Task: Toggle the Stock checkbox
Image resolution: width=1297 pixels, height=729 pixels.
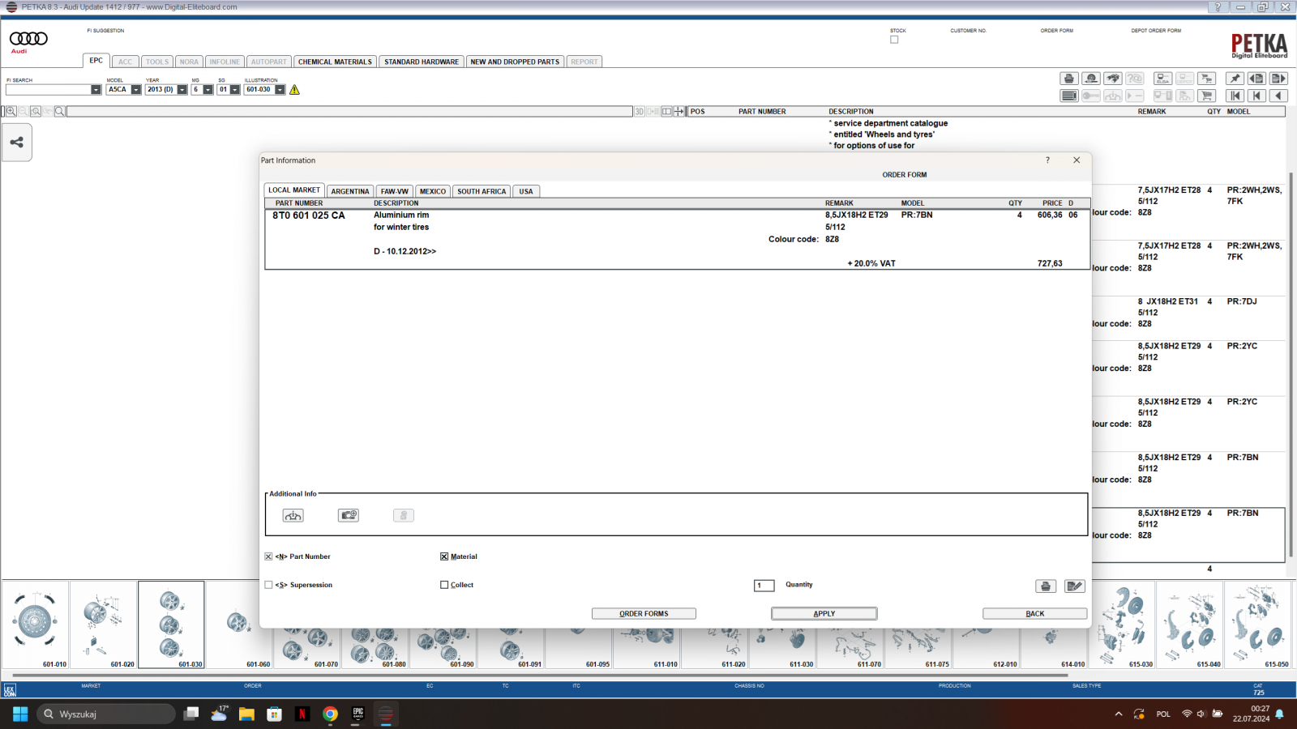Action: pyautogui.click(x=894, y=40)
